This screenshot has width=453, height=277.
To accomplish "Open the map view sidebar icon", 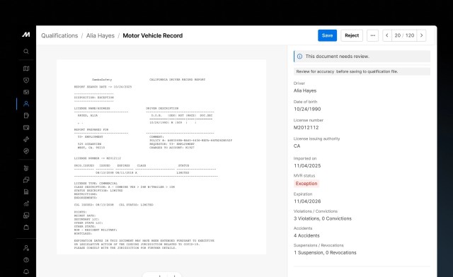I will [x=26, y=69].
